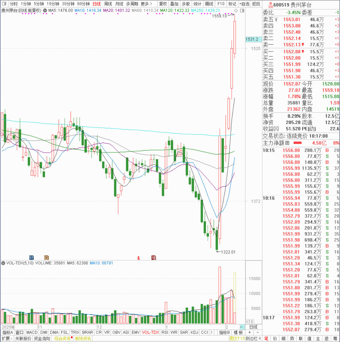Screen dimensions: 340x342
Task: Select the 1分钟 period tab
Action: pos(26,4)
